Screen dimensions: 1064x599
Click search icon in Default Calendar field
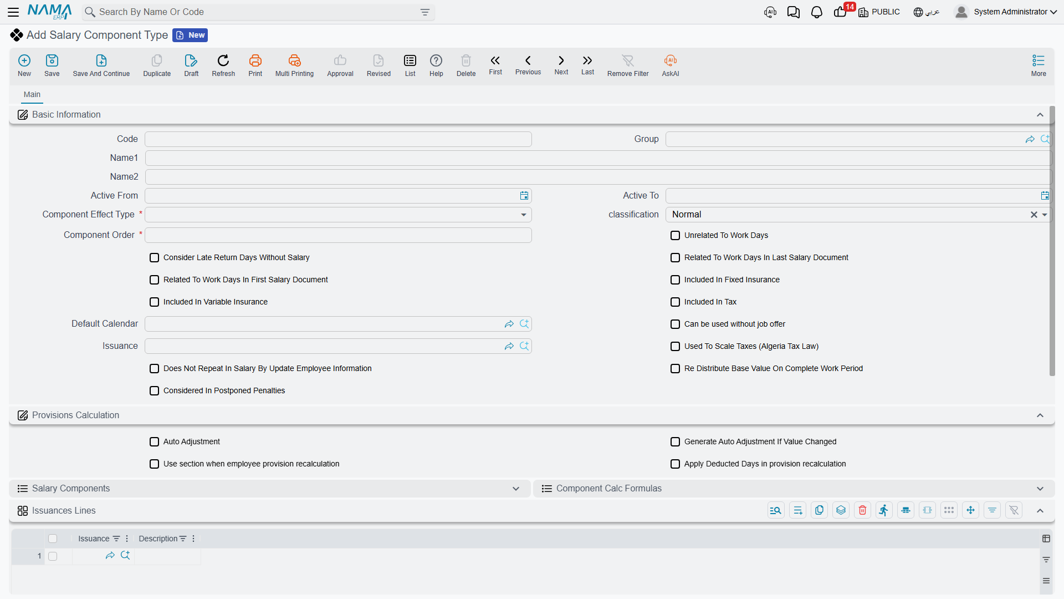click(524, 323)
